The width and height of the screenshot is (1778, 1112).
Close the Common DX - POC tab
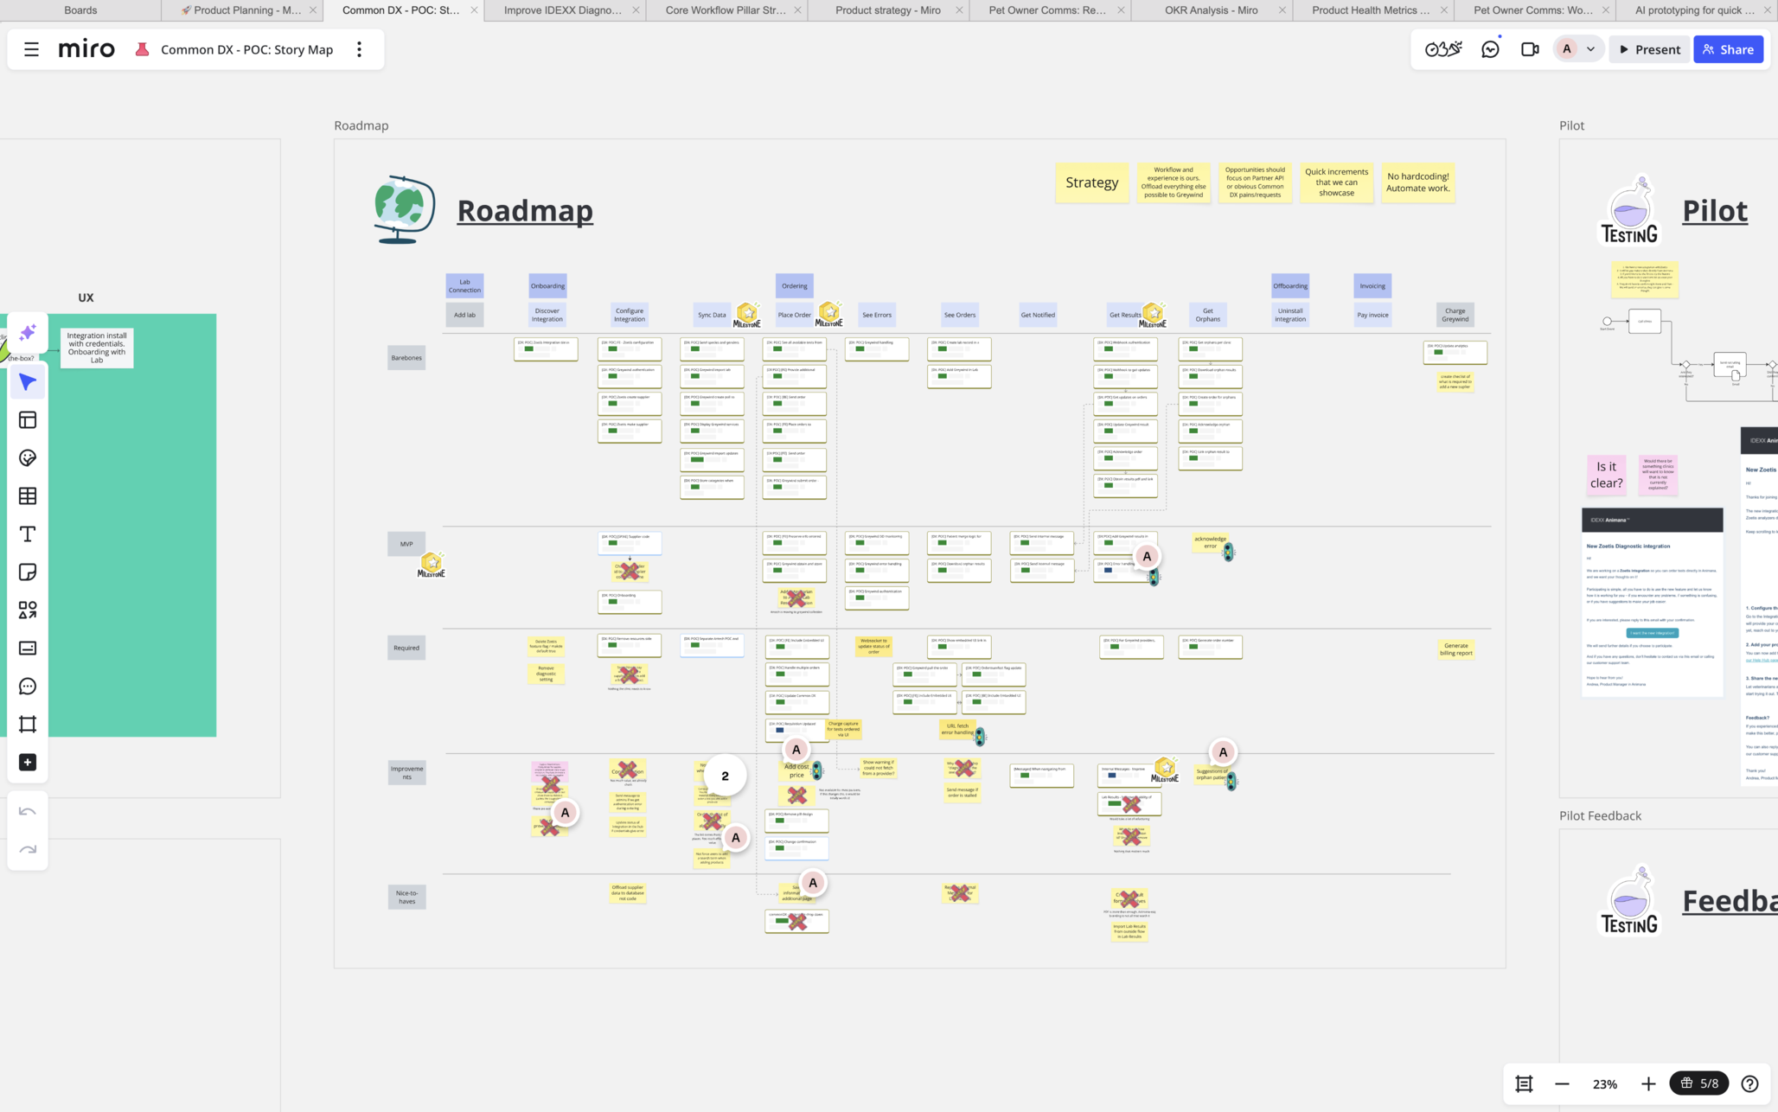[x=474, y=10]
